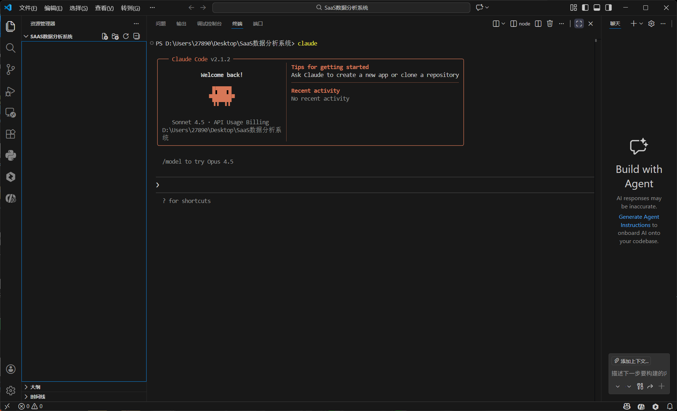Screen dimensions: 677x411
Task: Open the Source Control view
Action: (11, 69)
